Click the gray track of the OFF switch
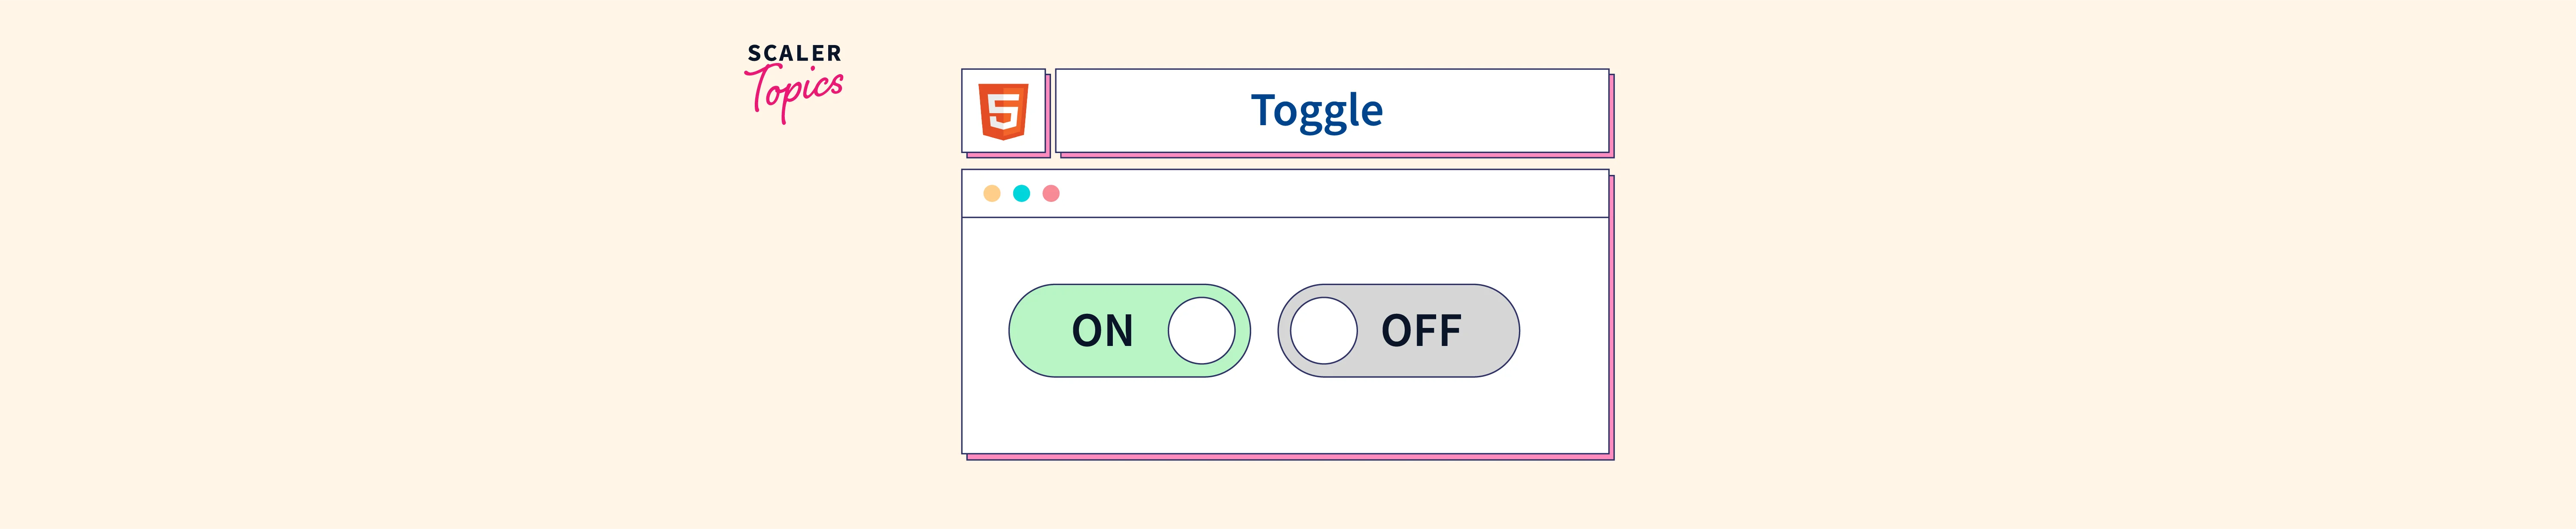Viewport: 2576px width, 529px height. (1490, 331)
